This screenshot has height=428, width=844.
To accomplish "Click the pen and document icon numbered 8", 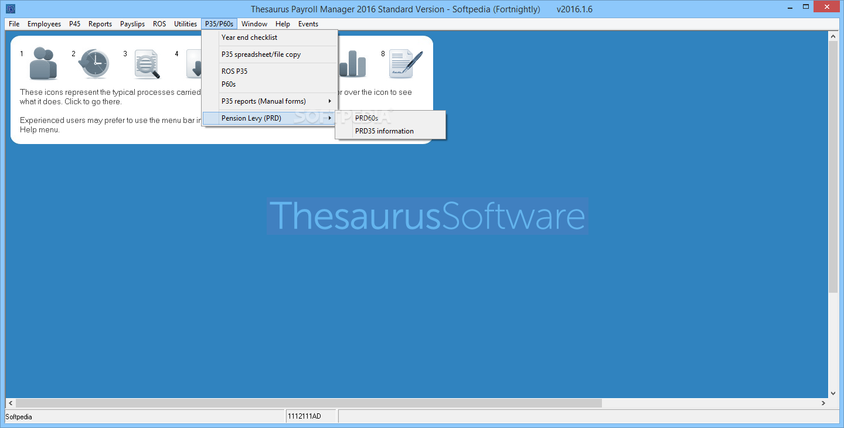I will click(406, 64).
